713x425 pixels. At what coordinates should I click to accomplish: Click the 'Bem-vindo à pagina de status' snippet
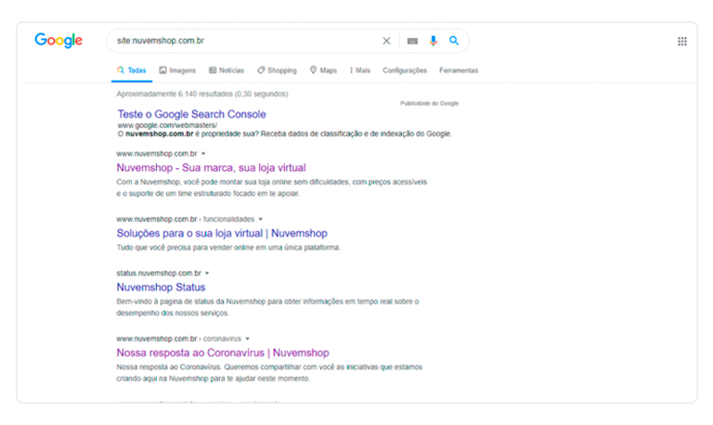coord(267,307)
